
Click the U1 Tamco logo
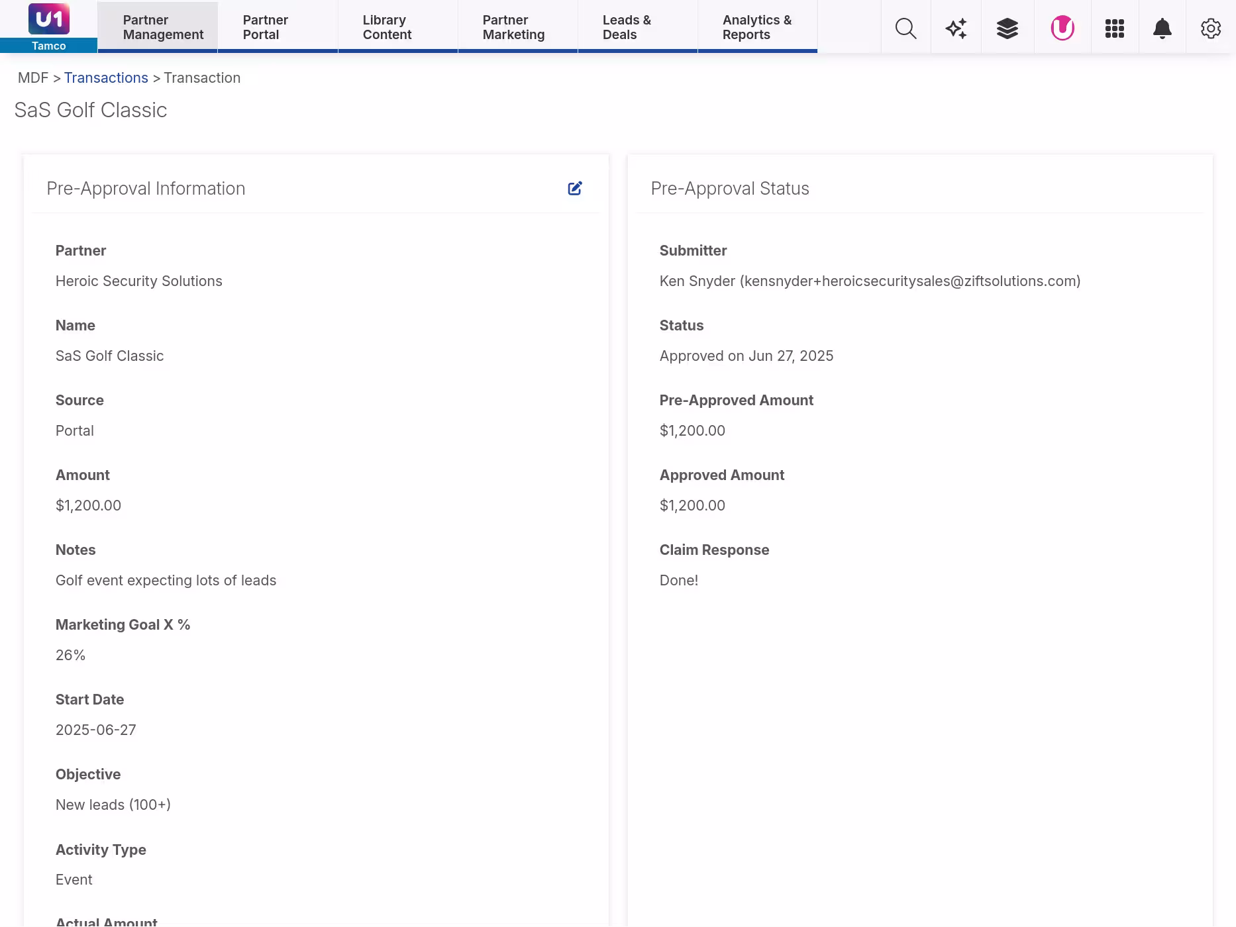coord(48,26)
